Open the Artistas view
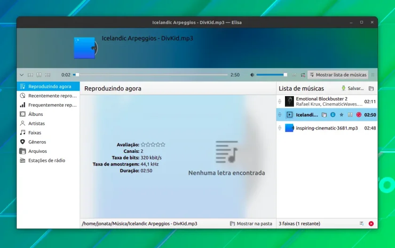Screen dimensions: 395x248 (x=48, y=123)
